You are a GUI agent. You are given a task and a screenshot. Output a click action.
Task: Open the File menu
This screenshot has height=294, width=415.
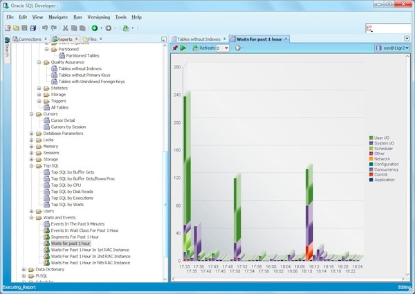(10, 17)
